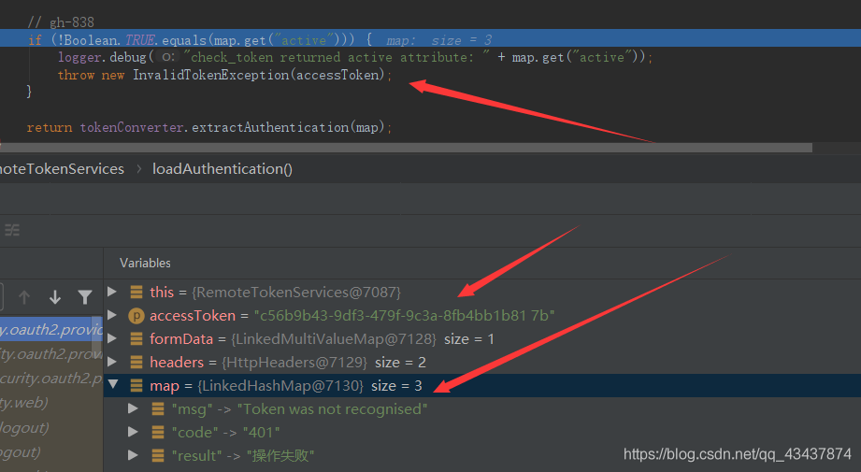Screen dimensions: 861x472
Task: Click the icon above the frames toolbar
Action: tap(12, 230)
